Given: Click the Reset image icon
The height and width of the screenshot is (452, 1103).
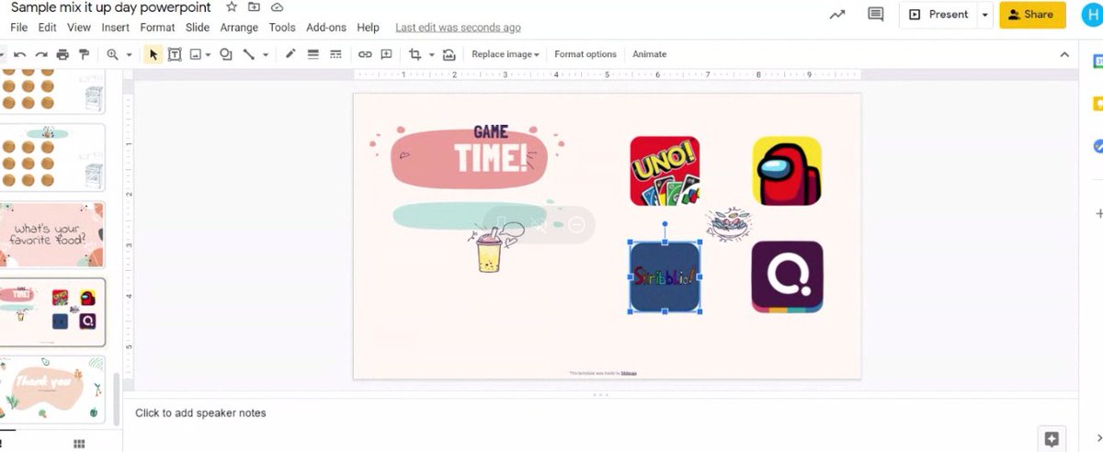Looking at the screenshot, I should pyautogui.click(x=449, y=54).
